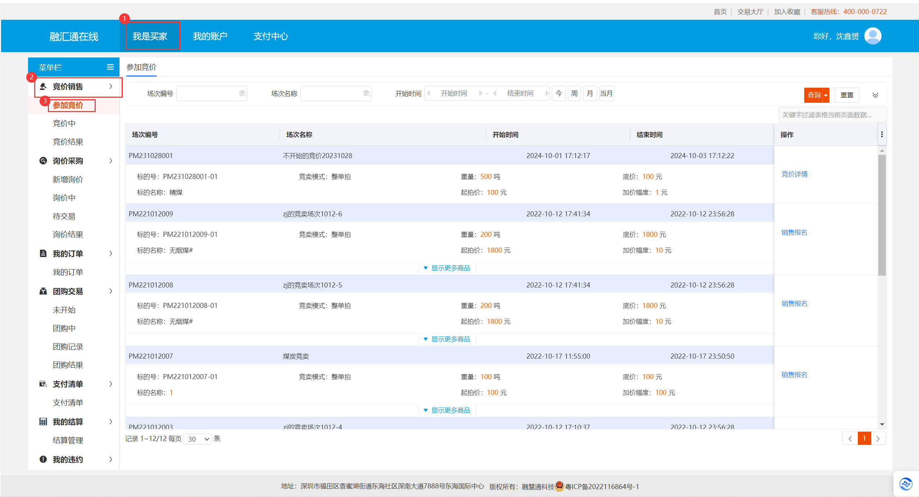Image resolution: width=919 pixels, height=497 pixels.
Task: Collapse the 我的订单 menu chevron
Action: coord(111,253)
